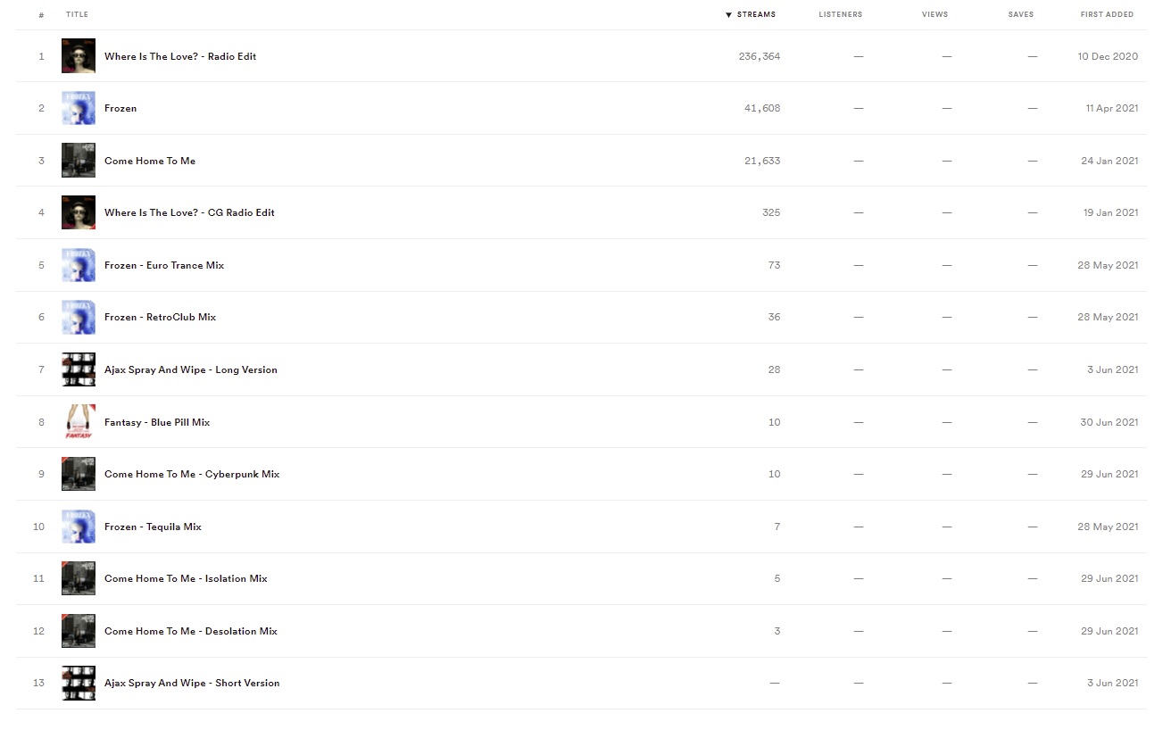Viewport: 1171px width, 730px height.
Task: Sort songs by First Added date
Action: click(x=1107, y=15)
